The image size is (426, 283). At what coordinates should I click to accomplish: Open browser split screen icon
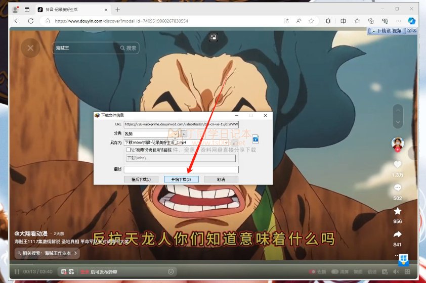tap(343, 21)
